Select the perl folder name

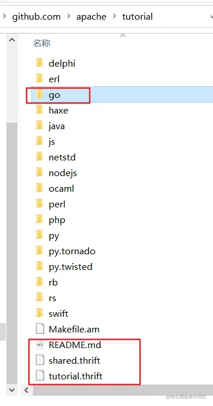tap(57, 204)
